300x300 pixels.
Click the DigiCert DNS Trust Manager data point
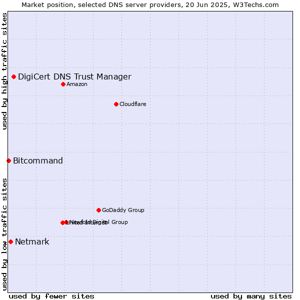click(x=14, y=76)
